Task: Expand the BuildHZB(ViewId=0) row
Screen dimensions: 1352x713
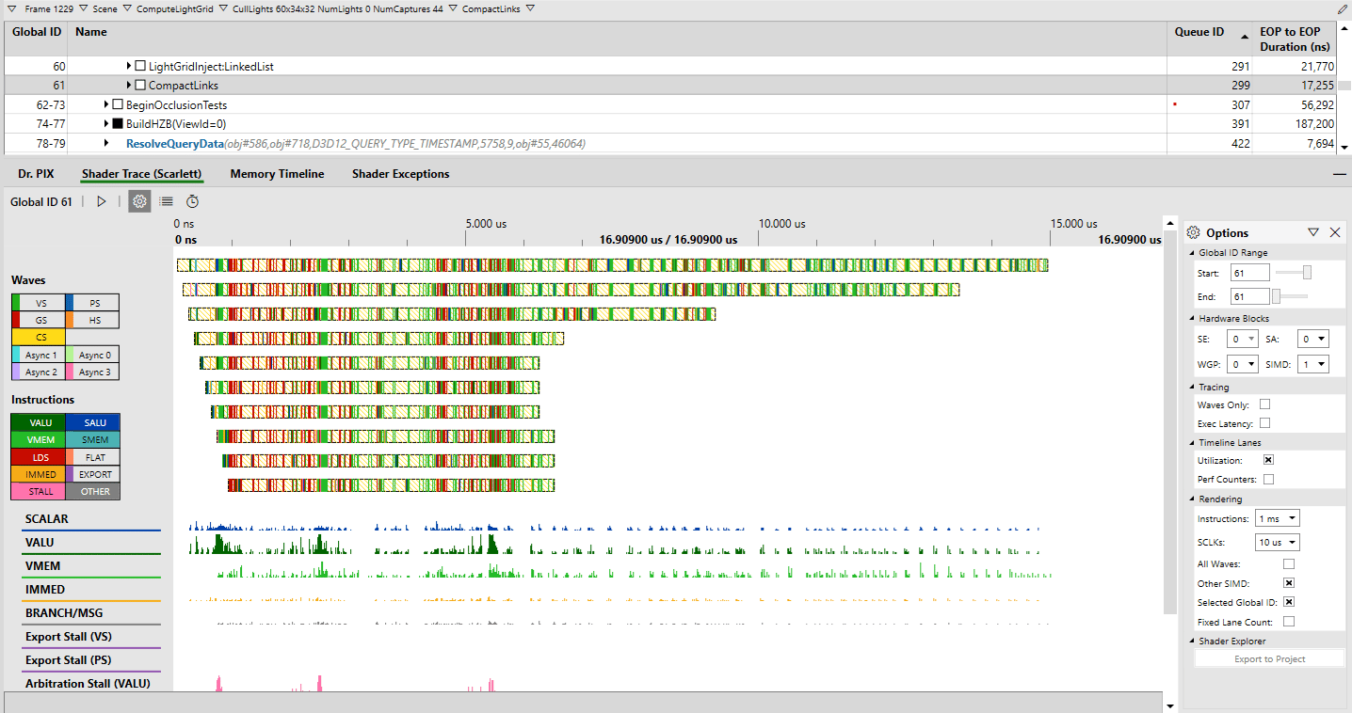Action: coord(106,123)
